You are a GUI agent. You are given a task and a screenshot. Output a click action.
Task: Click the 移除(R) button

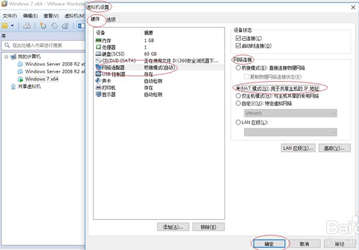tap(208, 227)
